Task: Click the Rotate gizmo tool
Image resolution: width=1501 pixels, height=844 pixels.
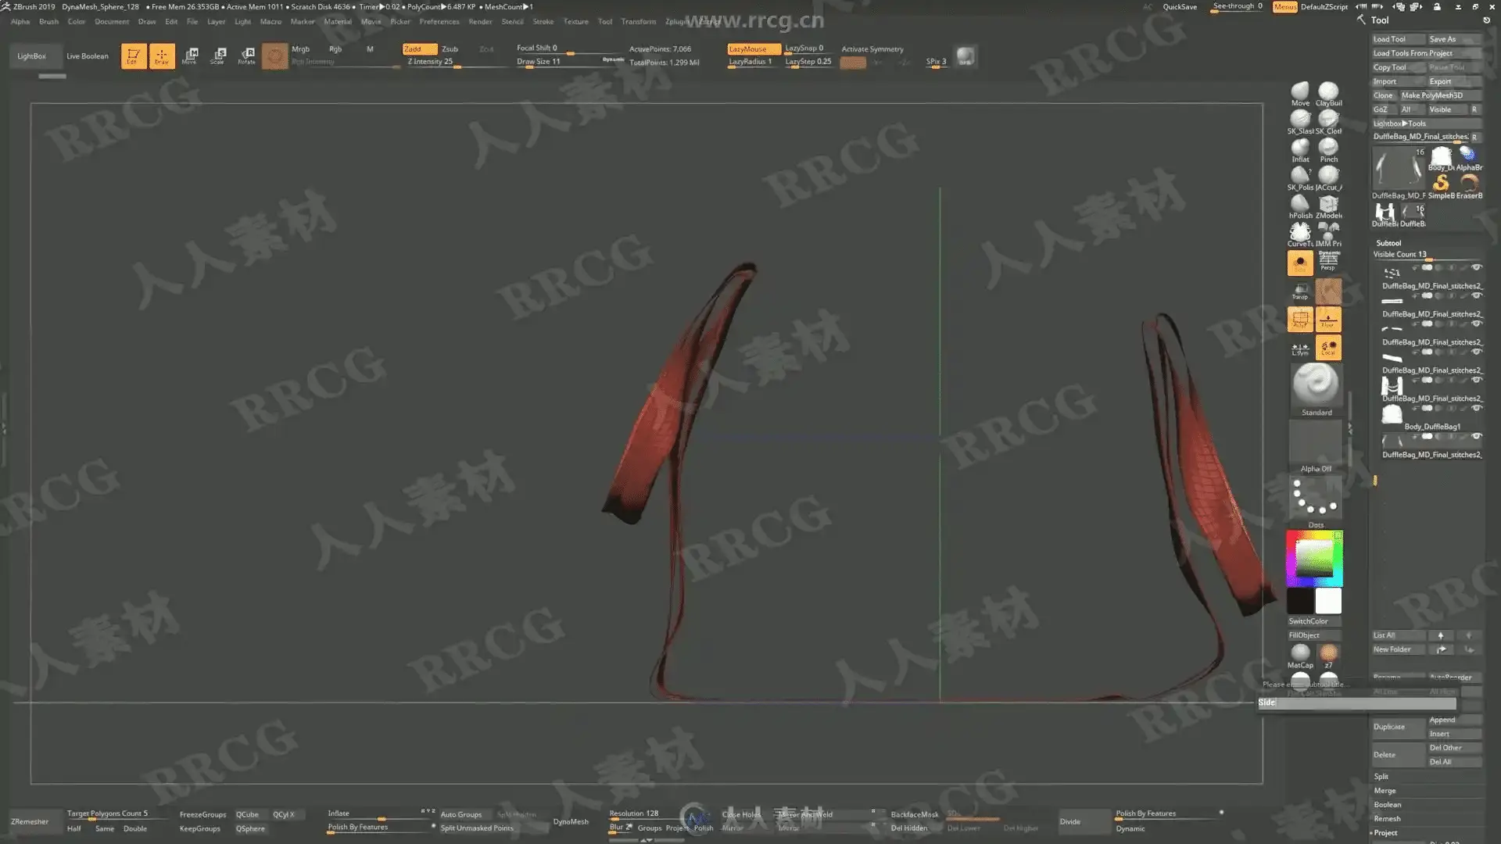Action: [247, 56]
